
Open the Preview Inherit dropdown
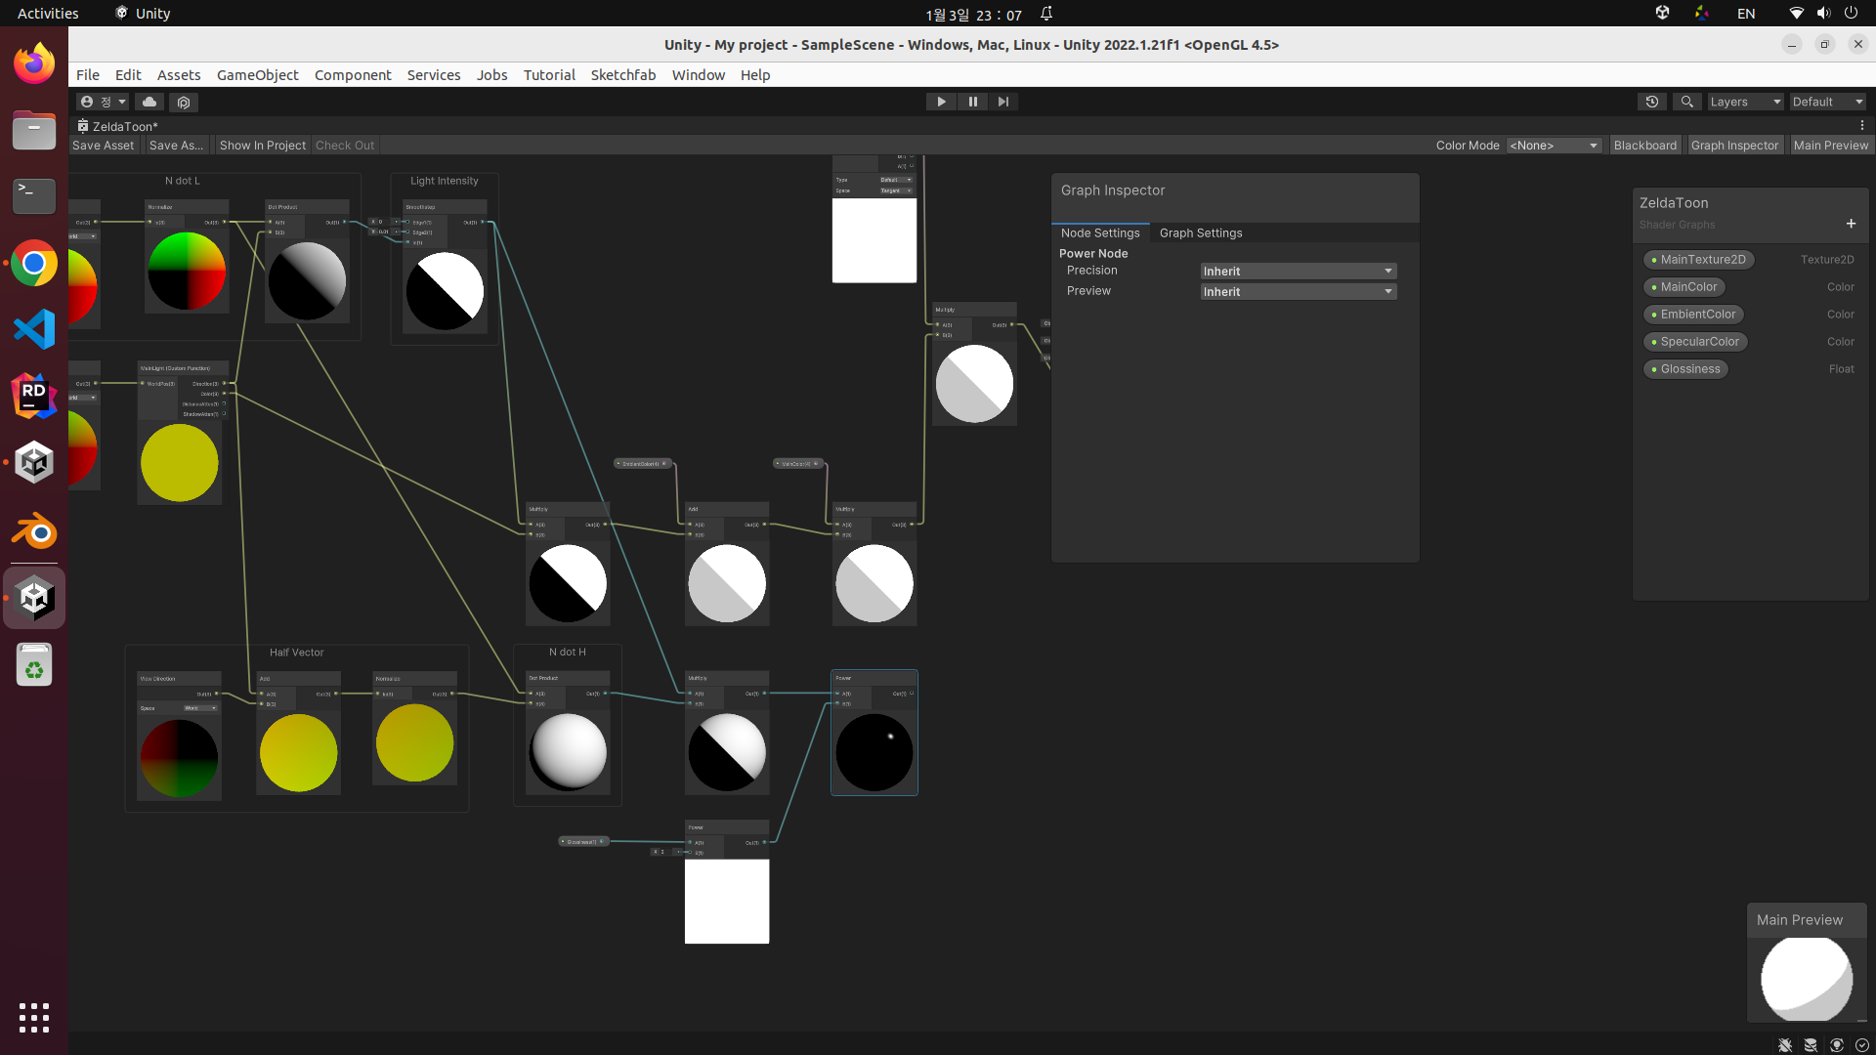[1298, 291]
